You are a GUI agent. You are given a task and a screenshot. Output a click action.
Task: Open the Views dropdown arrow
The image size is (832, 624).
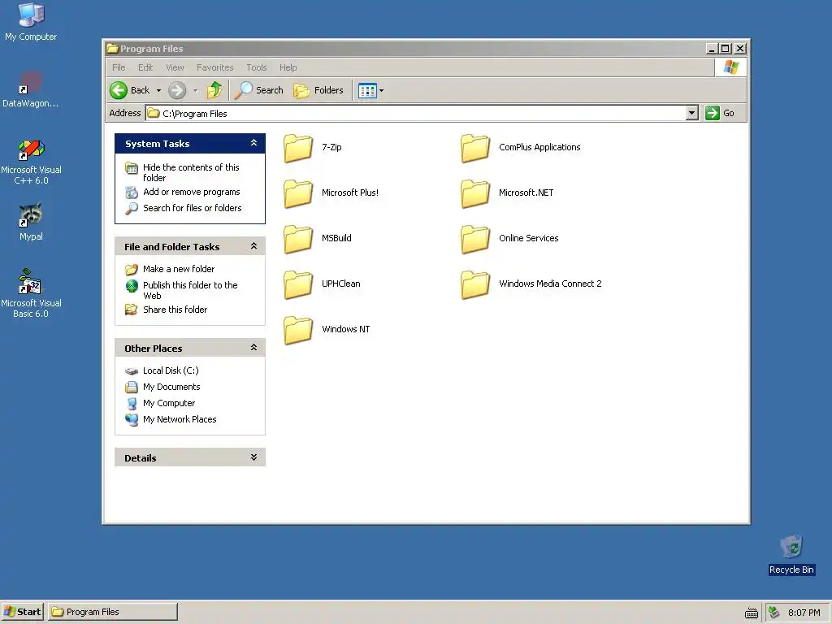coord(382,91)
